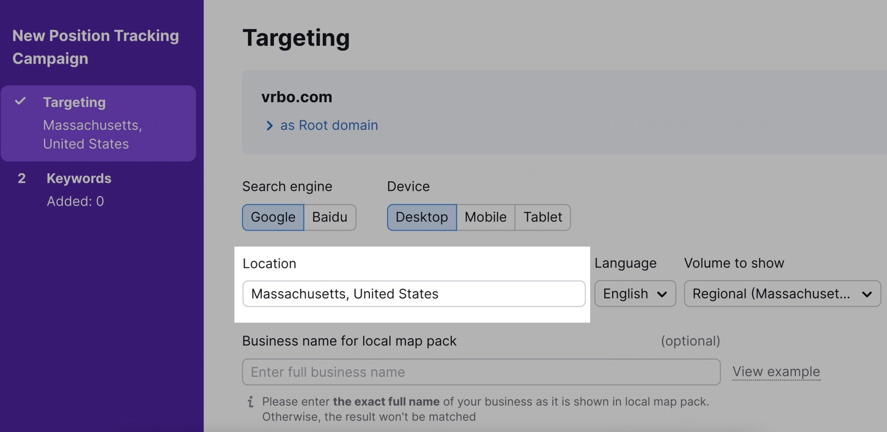The width and height of the screenshot is (887, 432).
Task: Click the 'Added: 0' keywords count
Action: [x=76, y=201]
